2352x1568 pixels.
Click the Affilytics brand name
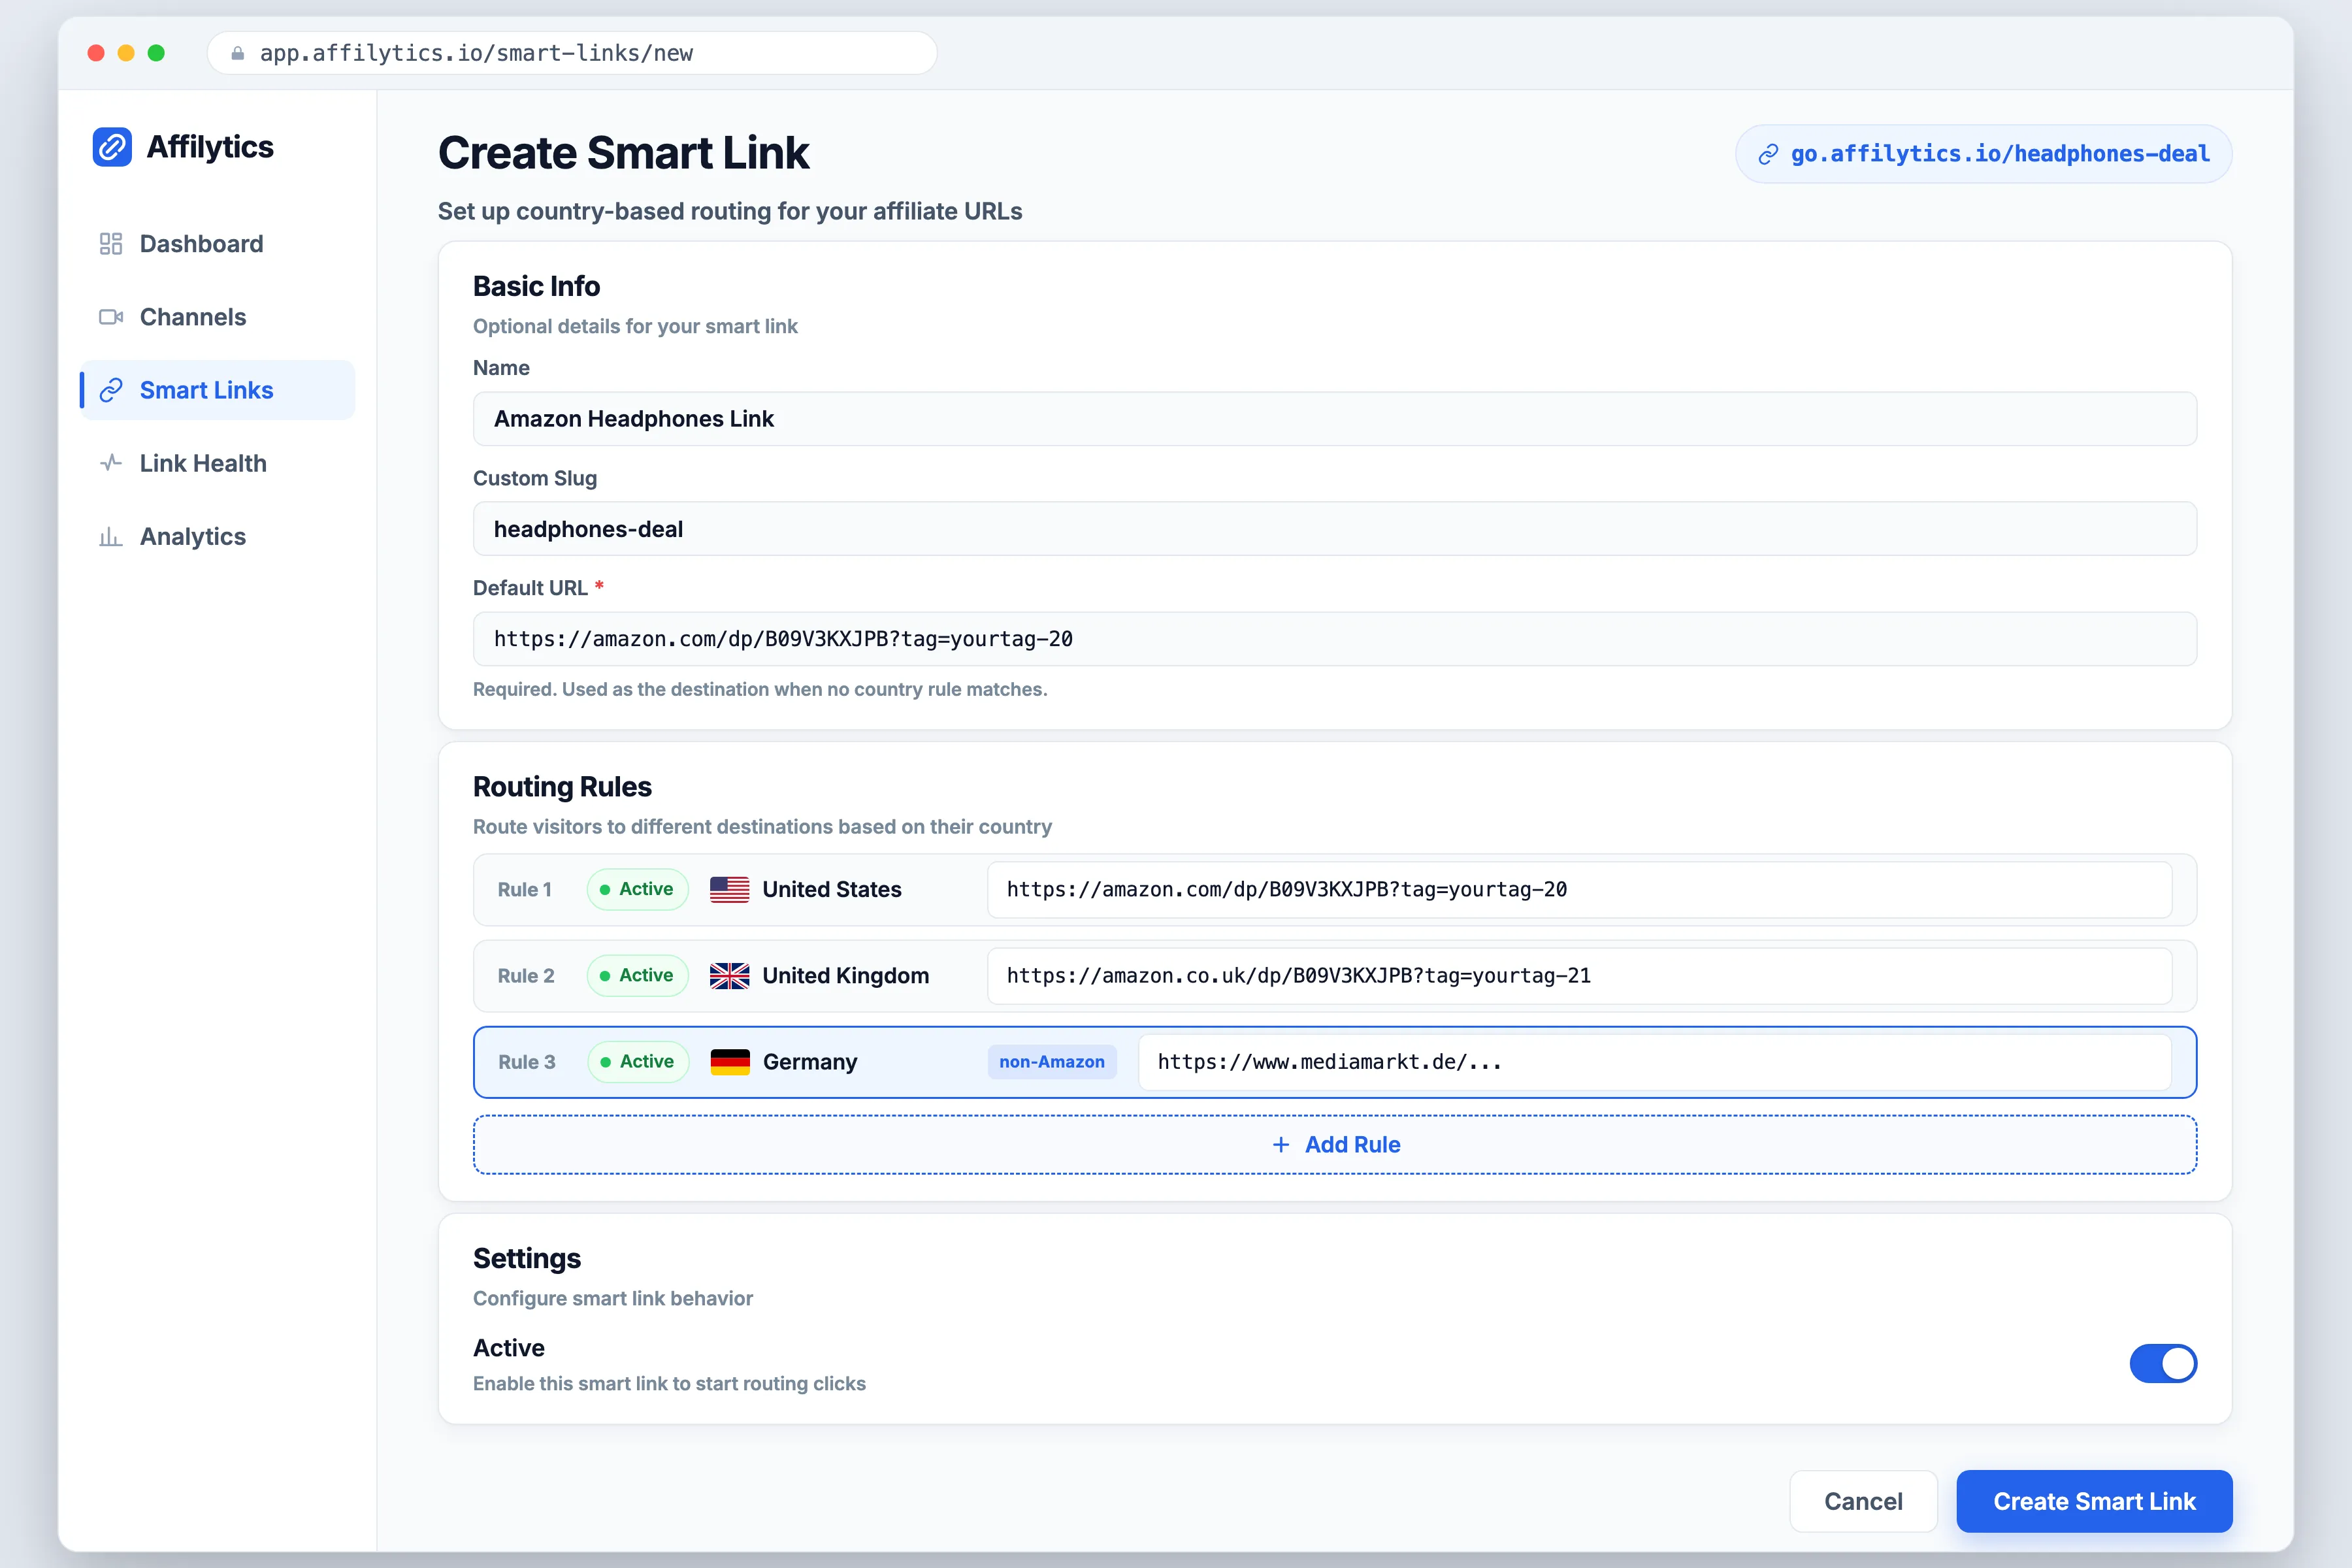tap(210, 147)
